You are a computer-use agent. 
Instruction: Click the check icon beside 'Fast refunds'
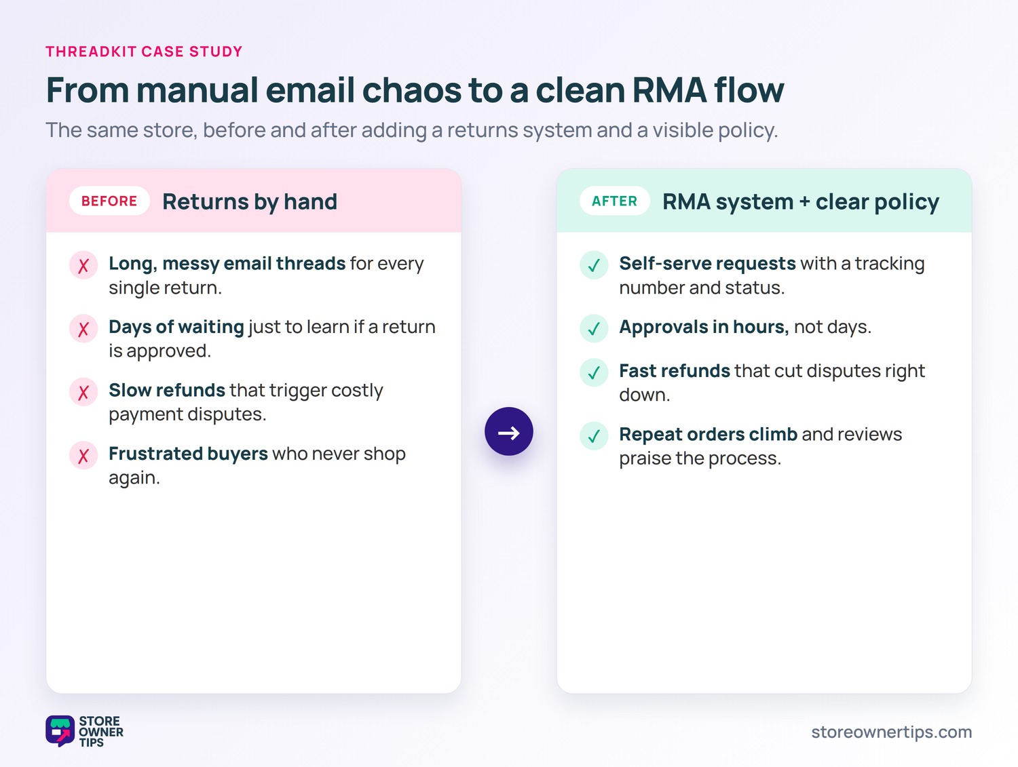click(594, 372)
